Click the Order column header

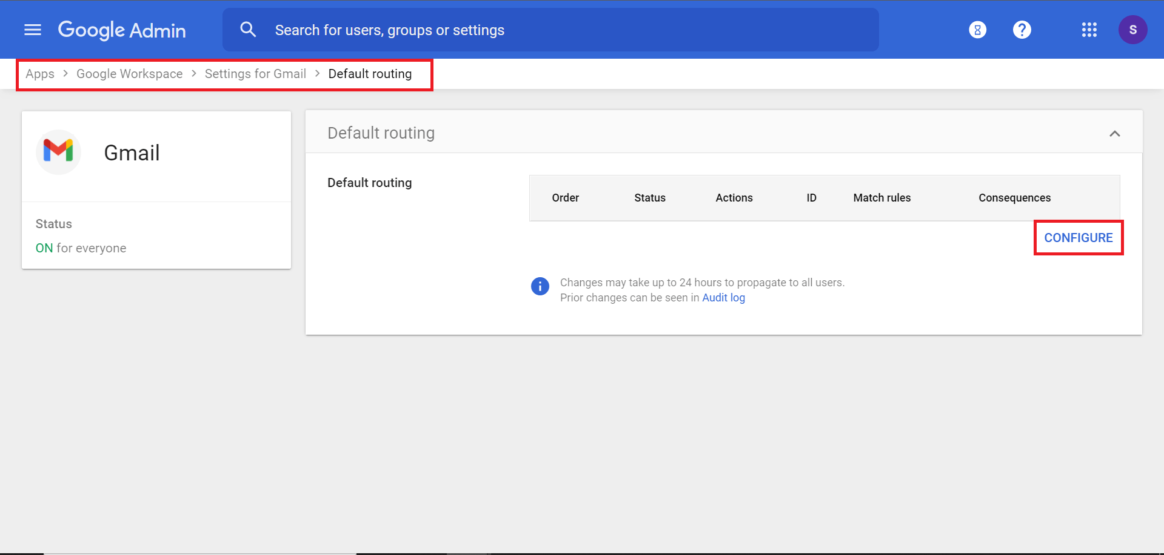coord(565,198)
